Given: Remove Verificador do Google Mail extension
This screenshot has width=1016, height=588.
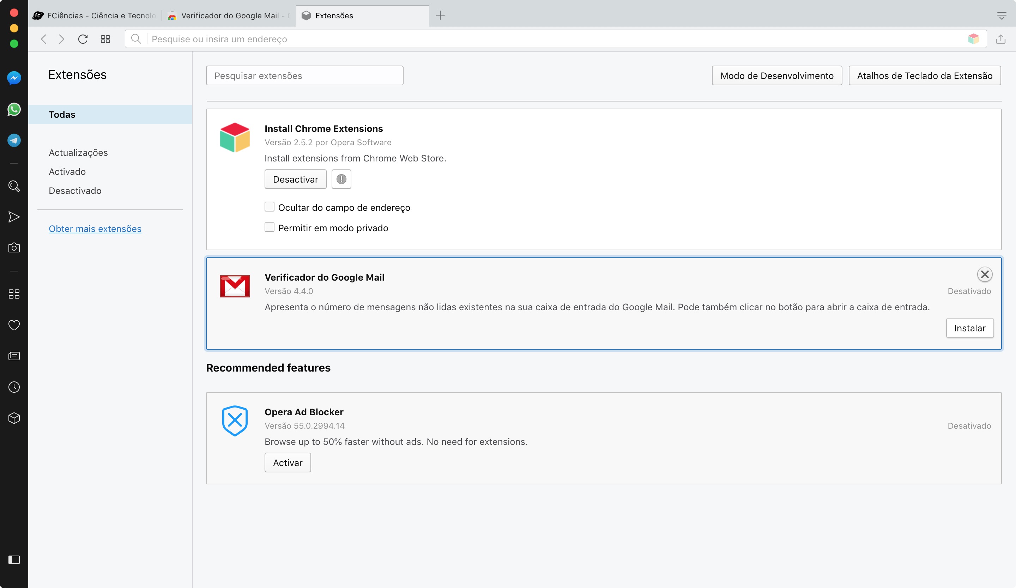Looking at the screenshot, I should pyautogui.click(x=985, y=275).
